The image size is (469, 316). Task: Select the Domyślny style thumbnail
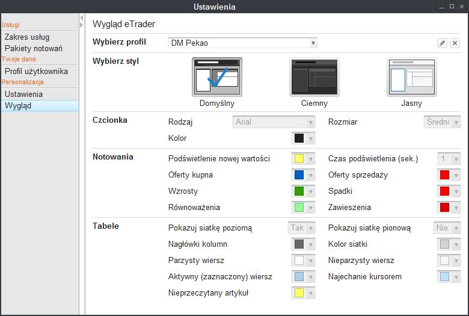pos(217,77)
